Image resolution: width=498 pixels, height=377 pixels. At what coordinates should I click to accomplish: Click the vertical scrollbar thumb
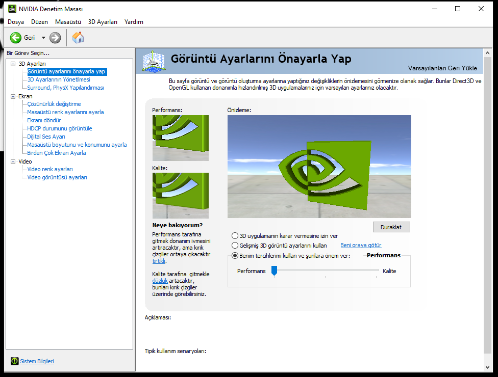point(487,205)
